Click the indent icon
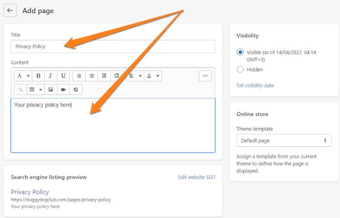The width and height of the screenshot is (340, 218). [116, 76]
